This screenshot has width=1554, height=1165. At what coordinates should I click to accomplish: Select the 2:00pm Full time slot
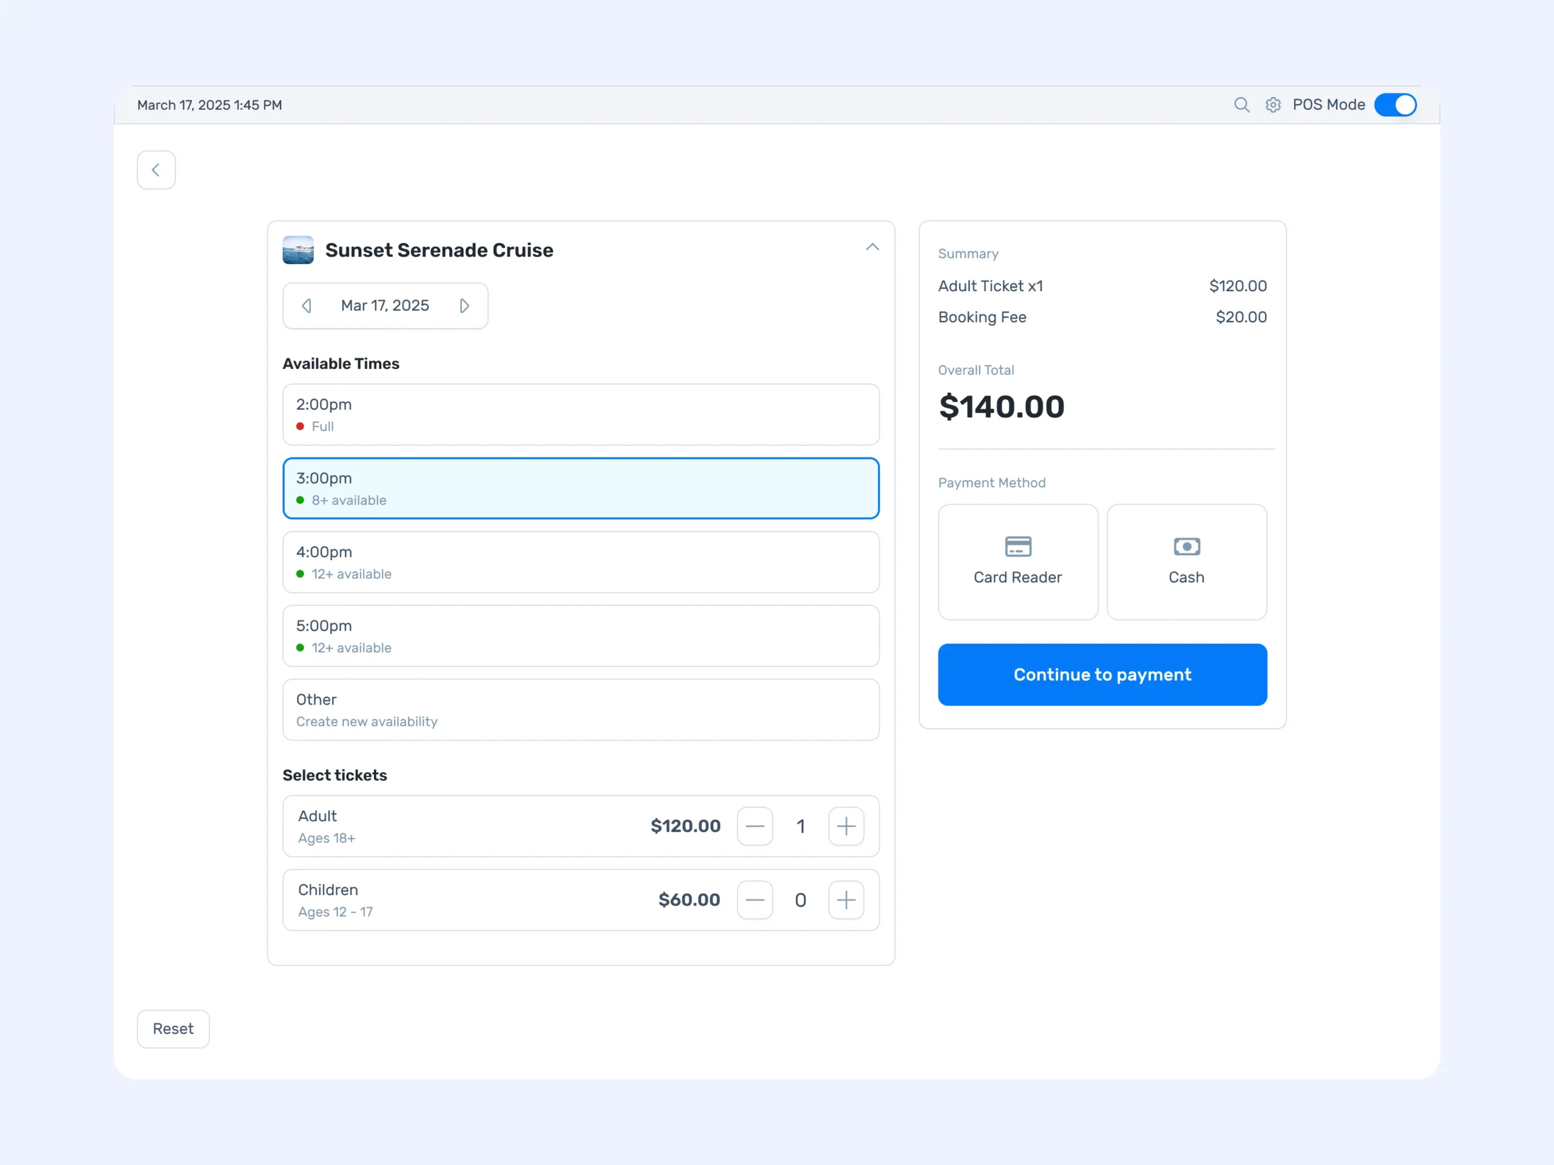tap(581, 414)
